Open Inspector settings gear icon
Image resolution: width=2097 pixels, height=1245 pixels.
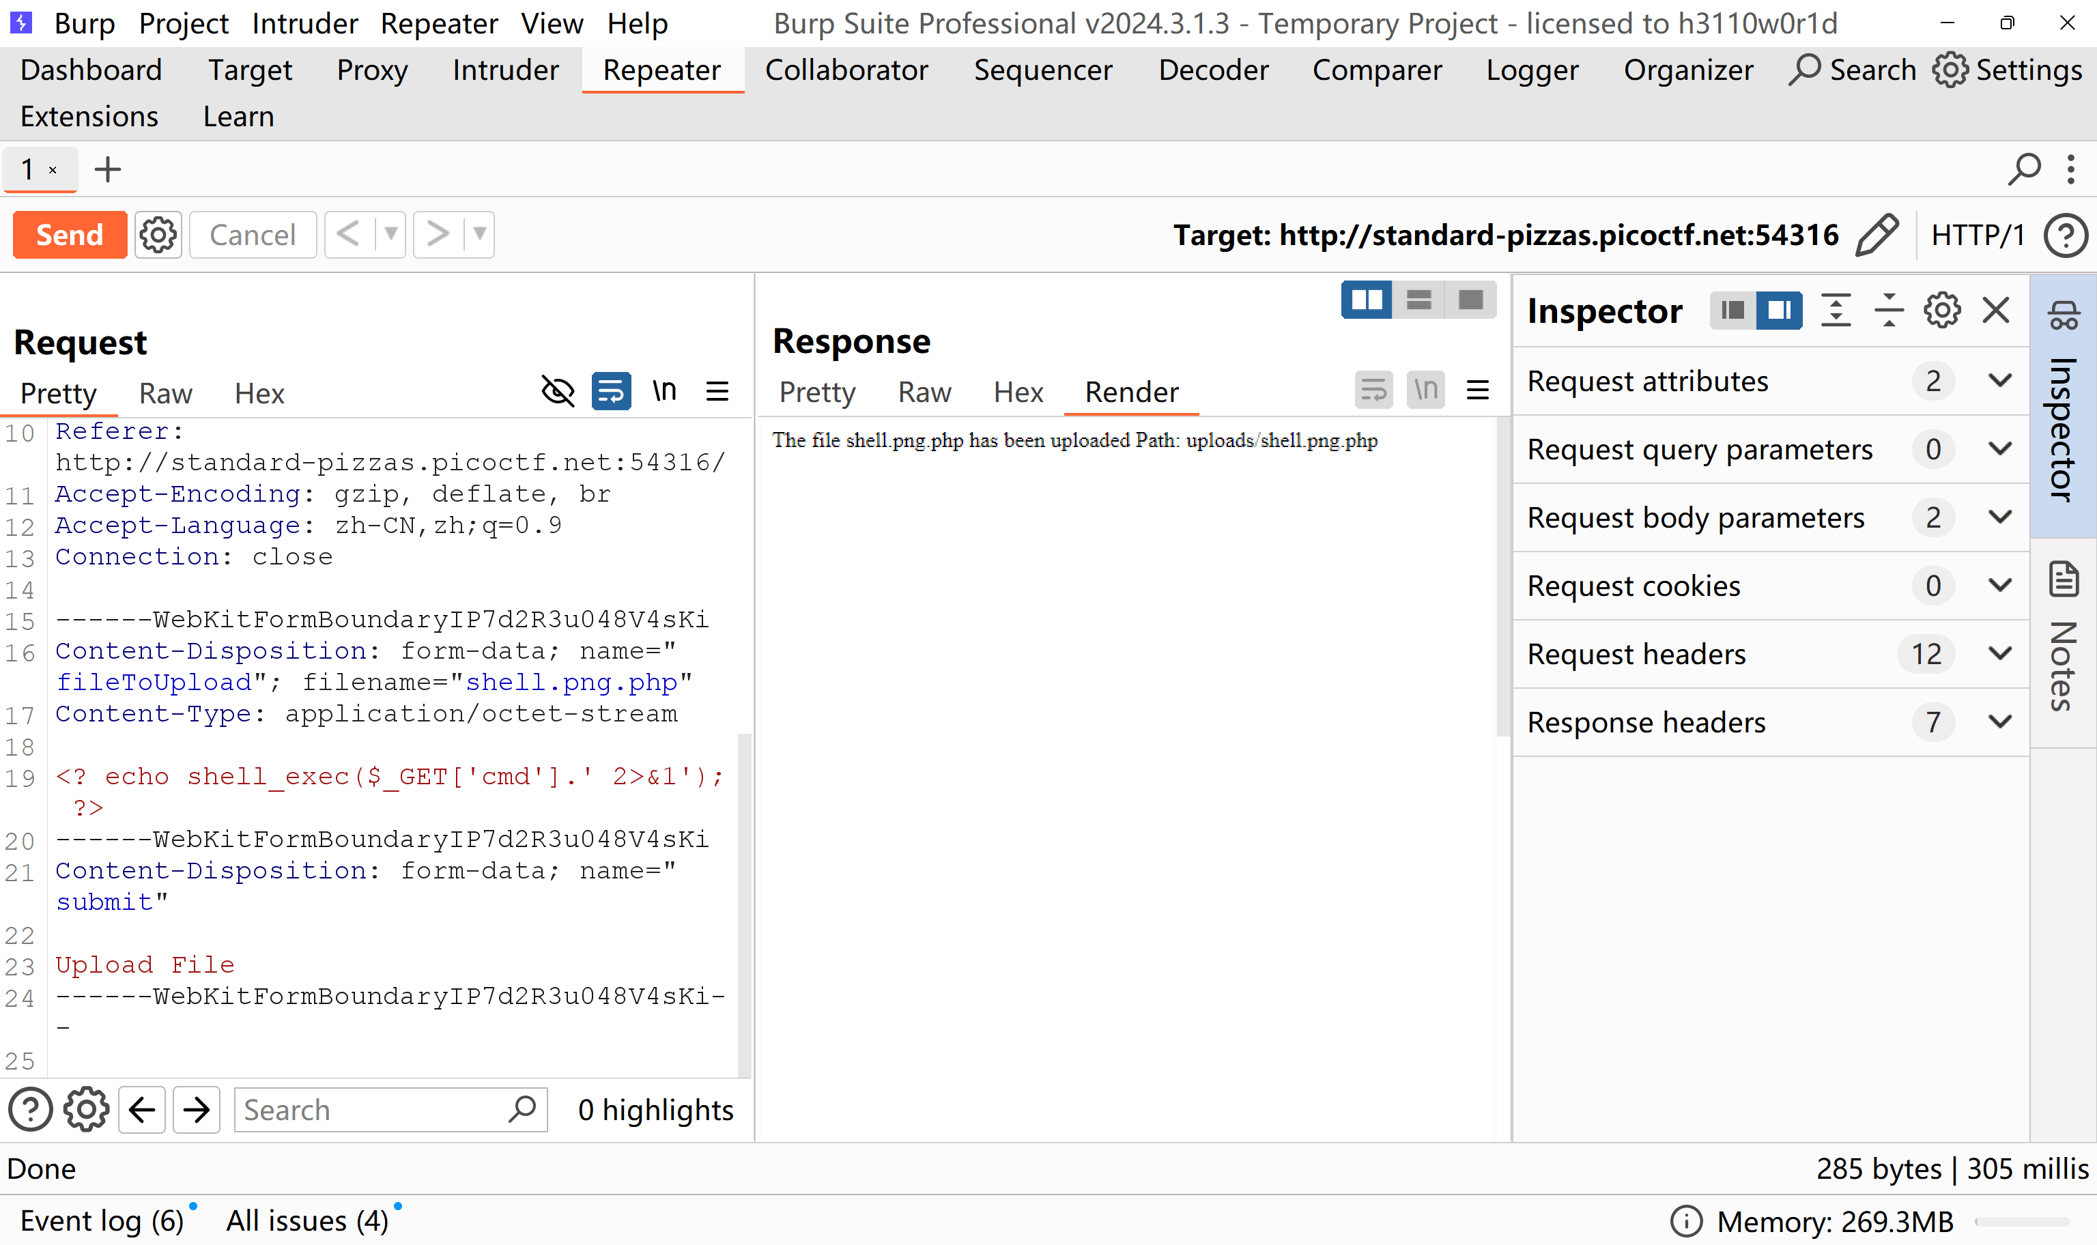click(x=1942, y=311)
